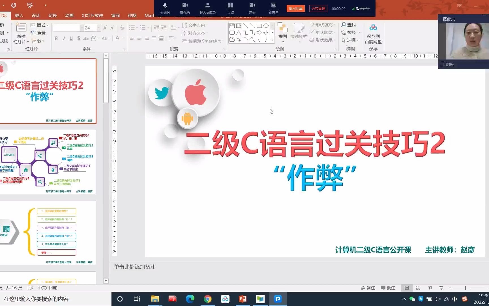Screen dimensions: 489x306
Task: Center text in paragraph group
Action: pos(139,38)
